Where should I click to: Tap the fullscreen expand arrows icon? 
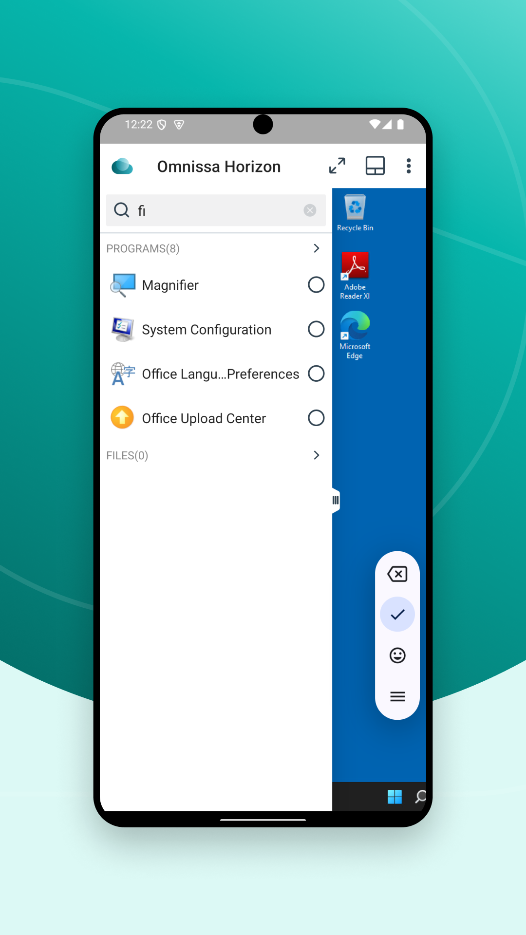pos(337,166)
